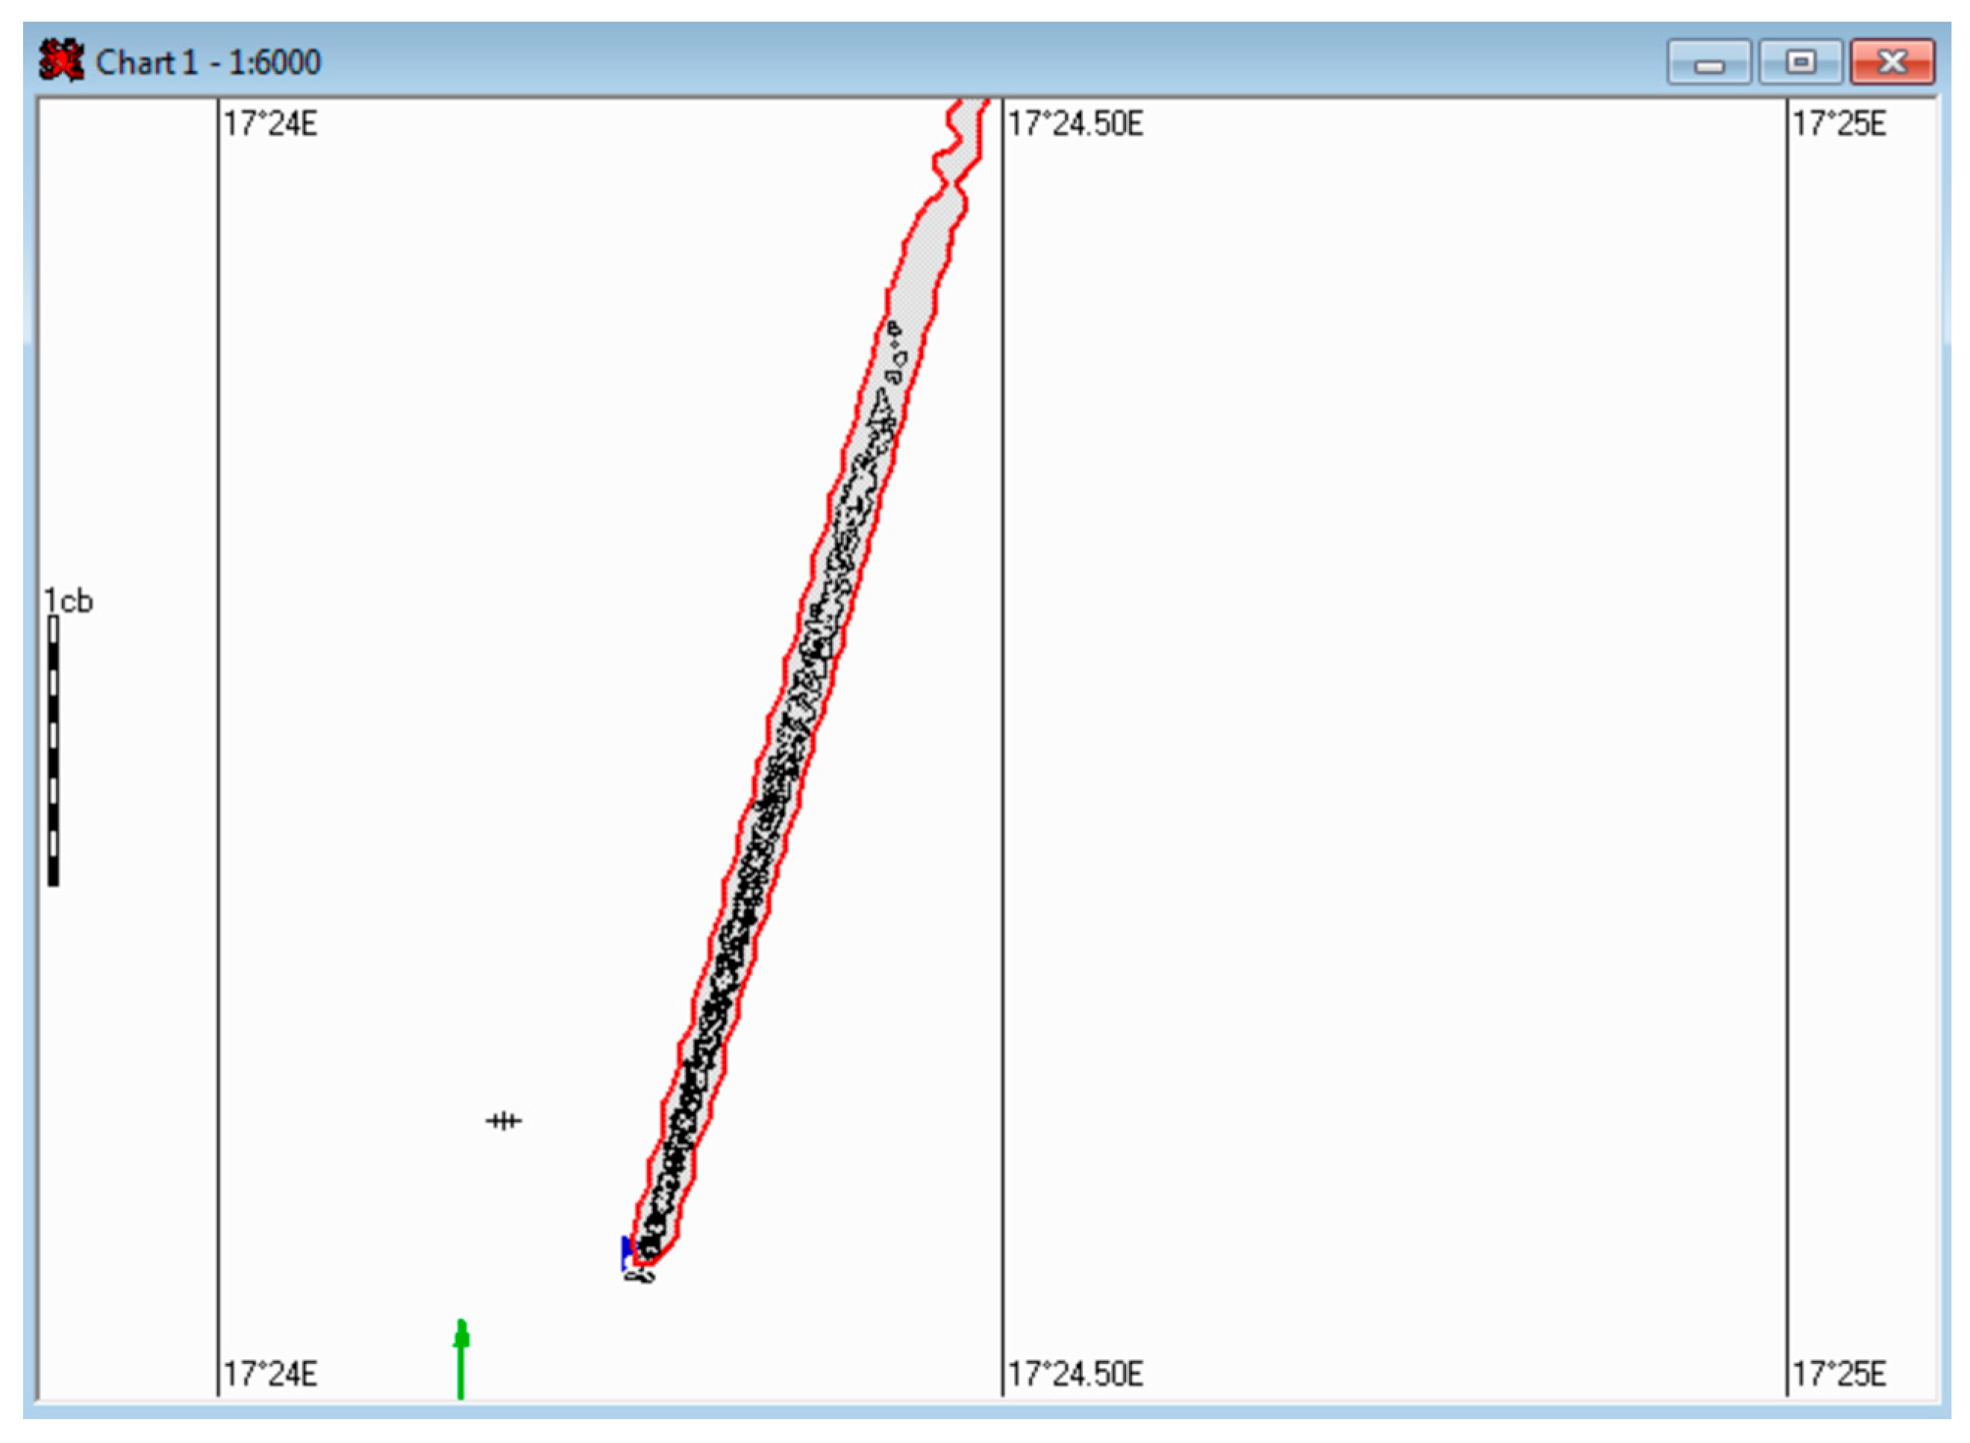Click the top 17°24E longitude label

point(270,124)
